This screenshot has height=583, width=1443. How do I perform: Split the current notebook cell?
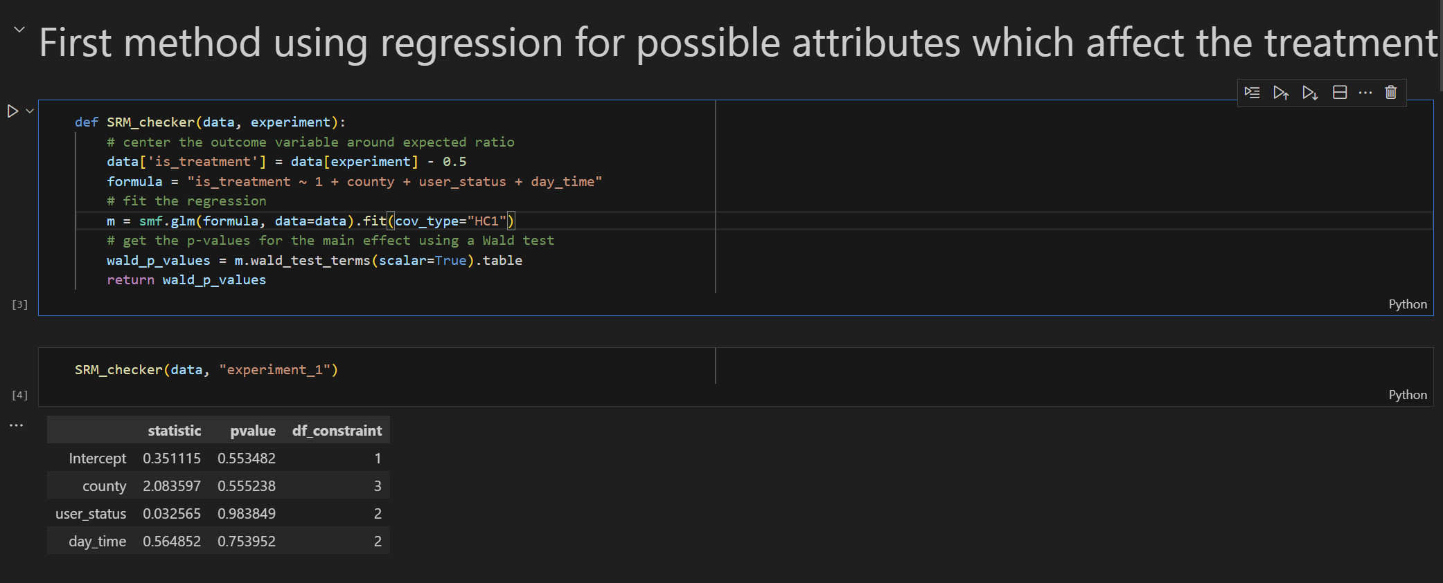tap(1340, 93)
